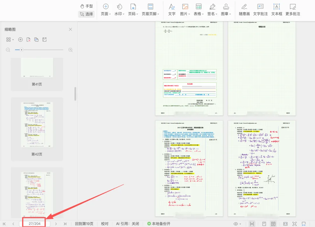The image size is (315, 227).
Task: Click the 27/204 page number field
Action: (34, 223)
